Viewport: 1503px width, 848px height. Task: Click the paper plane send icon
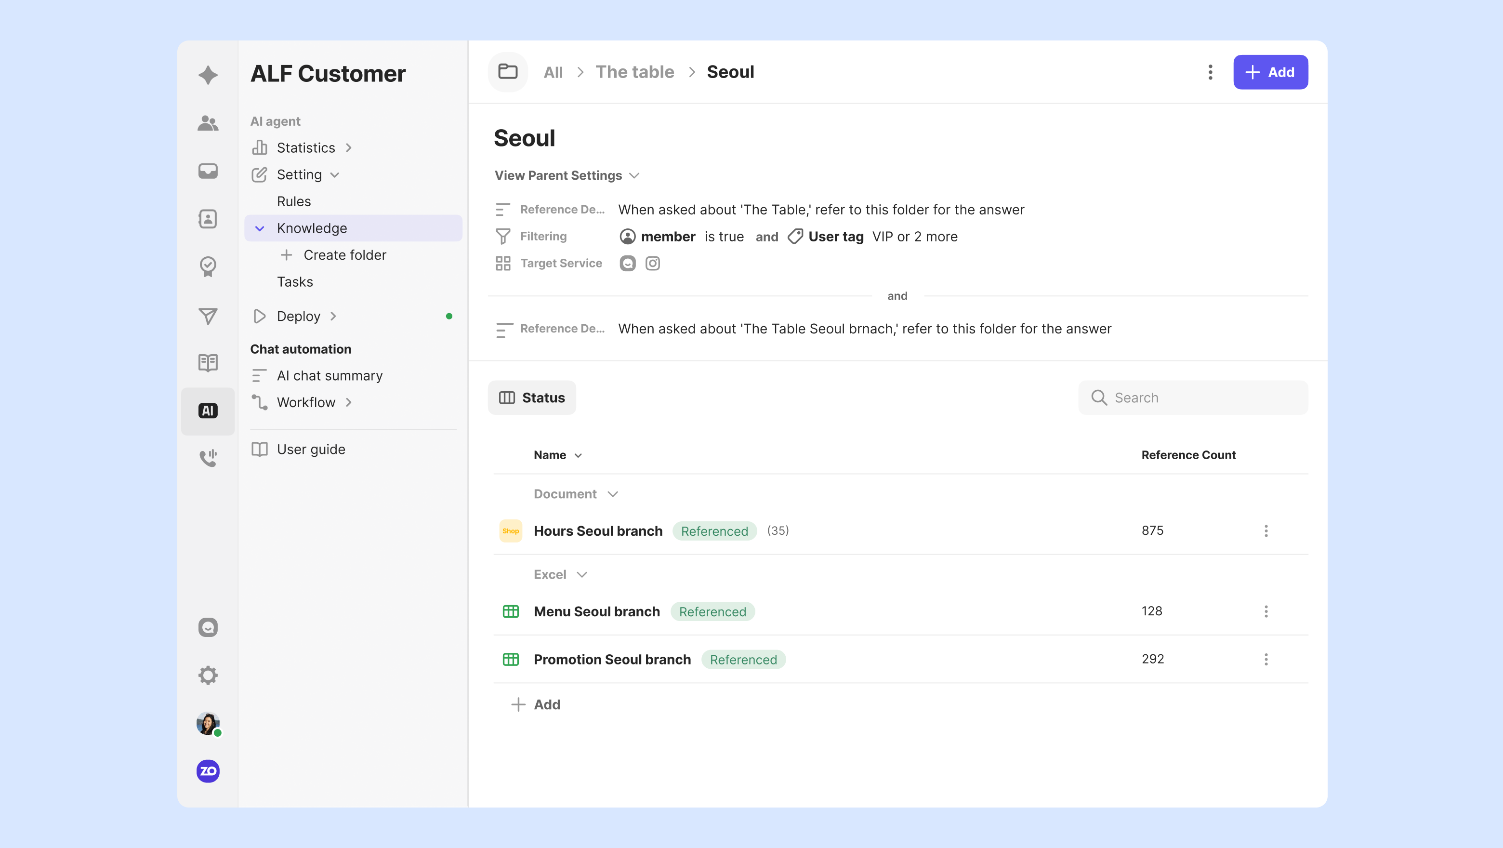tap(208, 316)
